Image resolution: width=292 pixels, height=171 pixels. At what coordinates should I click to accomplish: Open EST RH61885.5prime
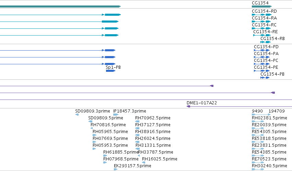coord(121,152)
